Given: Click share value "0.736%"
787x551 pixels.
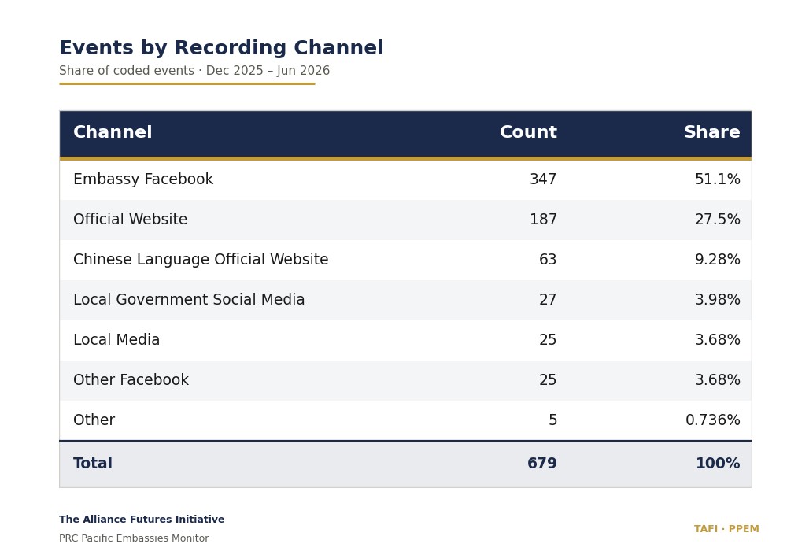Looking at the screenshot, I should (x=713, y=420).
